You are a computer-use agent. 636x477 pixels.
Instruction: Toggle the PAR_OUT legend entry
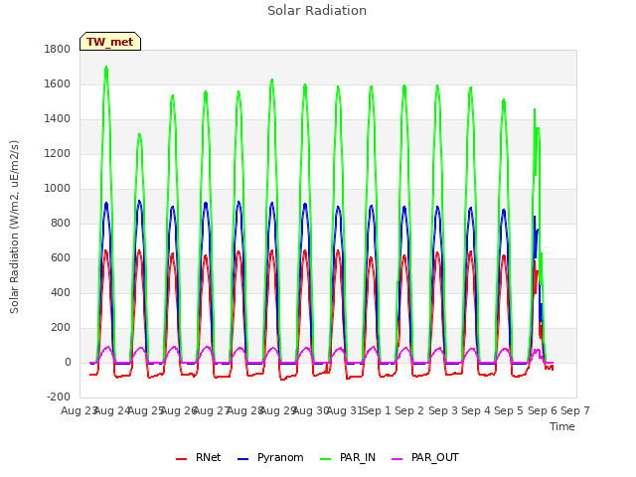click(425, 458)
